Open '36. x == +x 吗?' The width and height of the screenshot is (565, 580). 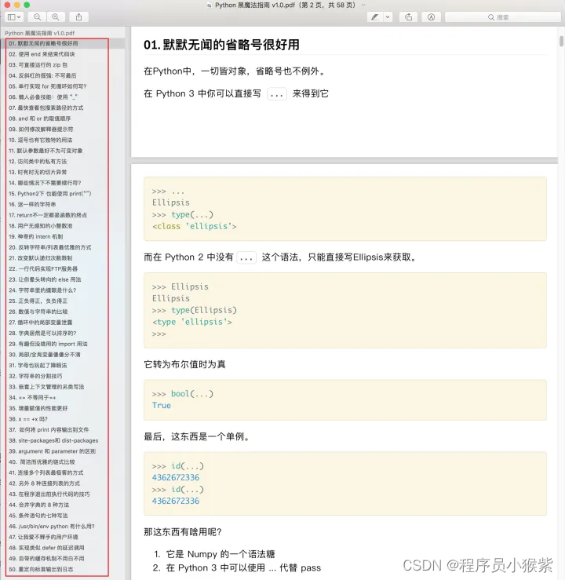tap(28, 419)
